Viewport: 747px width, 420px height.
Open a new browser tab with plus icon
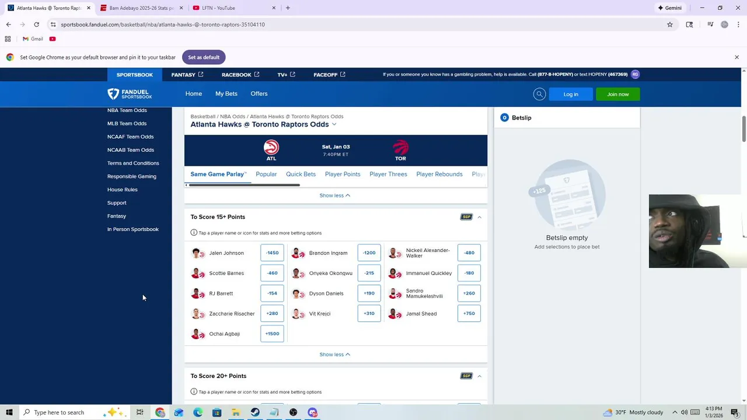(288, 8)
